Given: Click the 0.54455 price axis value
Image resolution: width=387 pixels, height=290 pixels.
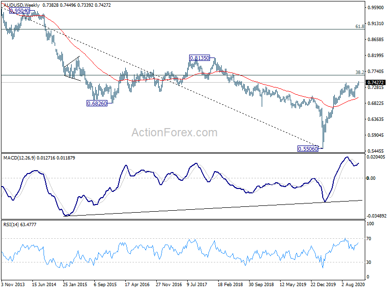Looking at the screenshot, I should pyautogui.click(x=376, y=151).
